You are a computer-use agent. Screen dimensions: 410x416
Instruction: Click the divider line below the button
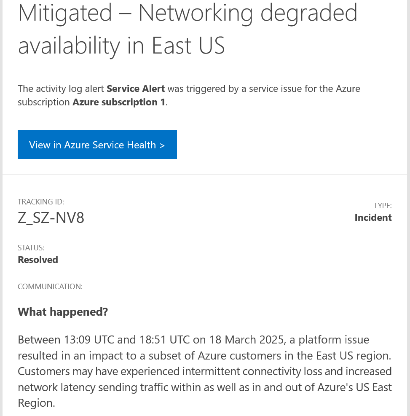point(205,174)
